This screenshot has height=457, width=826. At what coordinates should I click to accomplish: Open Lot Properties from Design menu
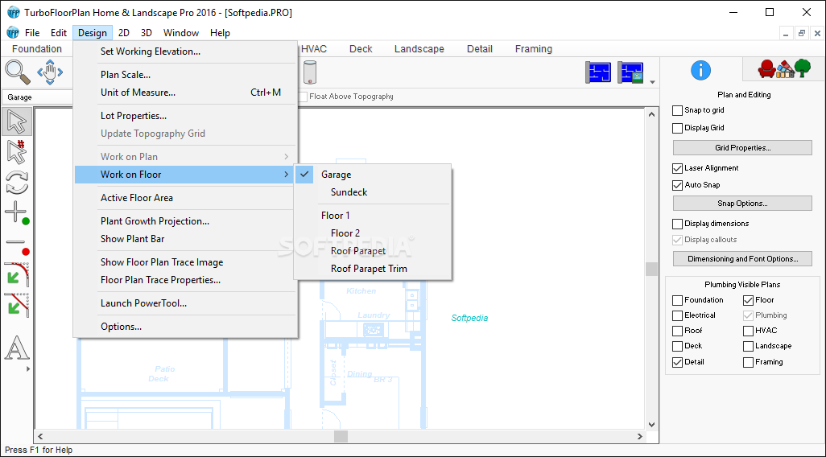point(186,116)
